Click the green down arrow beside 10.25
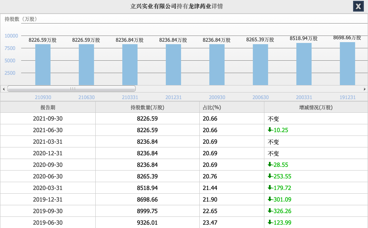The image size is (368, 228). pos(270,130)
